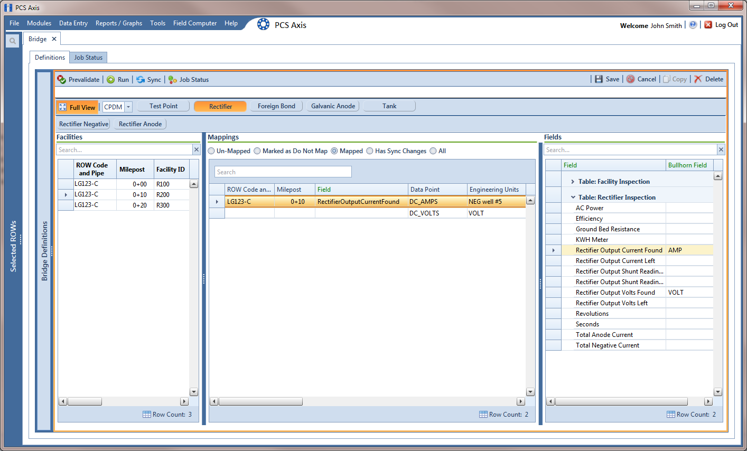Select Mapped radio button
Image resolution: width=747 pixels, height=451 pixels.
pos(334,151)
